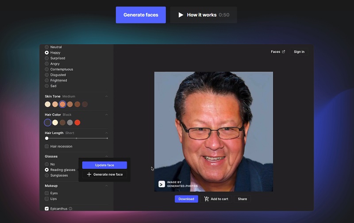
Task: Set hair length to the far right stop
Action: click(107, 138)
